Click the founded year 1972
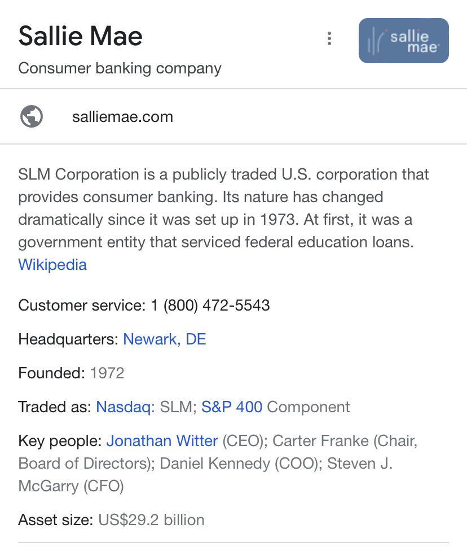The image size is (467, 550). [107, 373]
